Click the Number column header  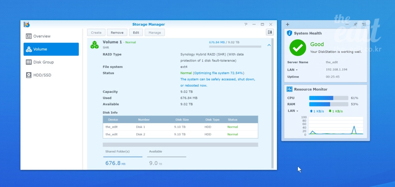[x=144, y=119]
